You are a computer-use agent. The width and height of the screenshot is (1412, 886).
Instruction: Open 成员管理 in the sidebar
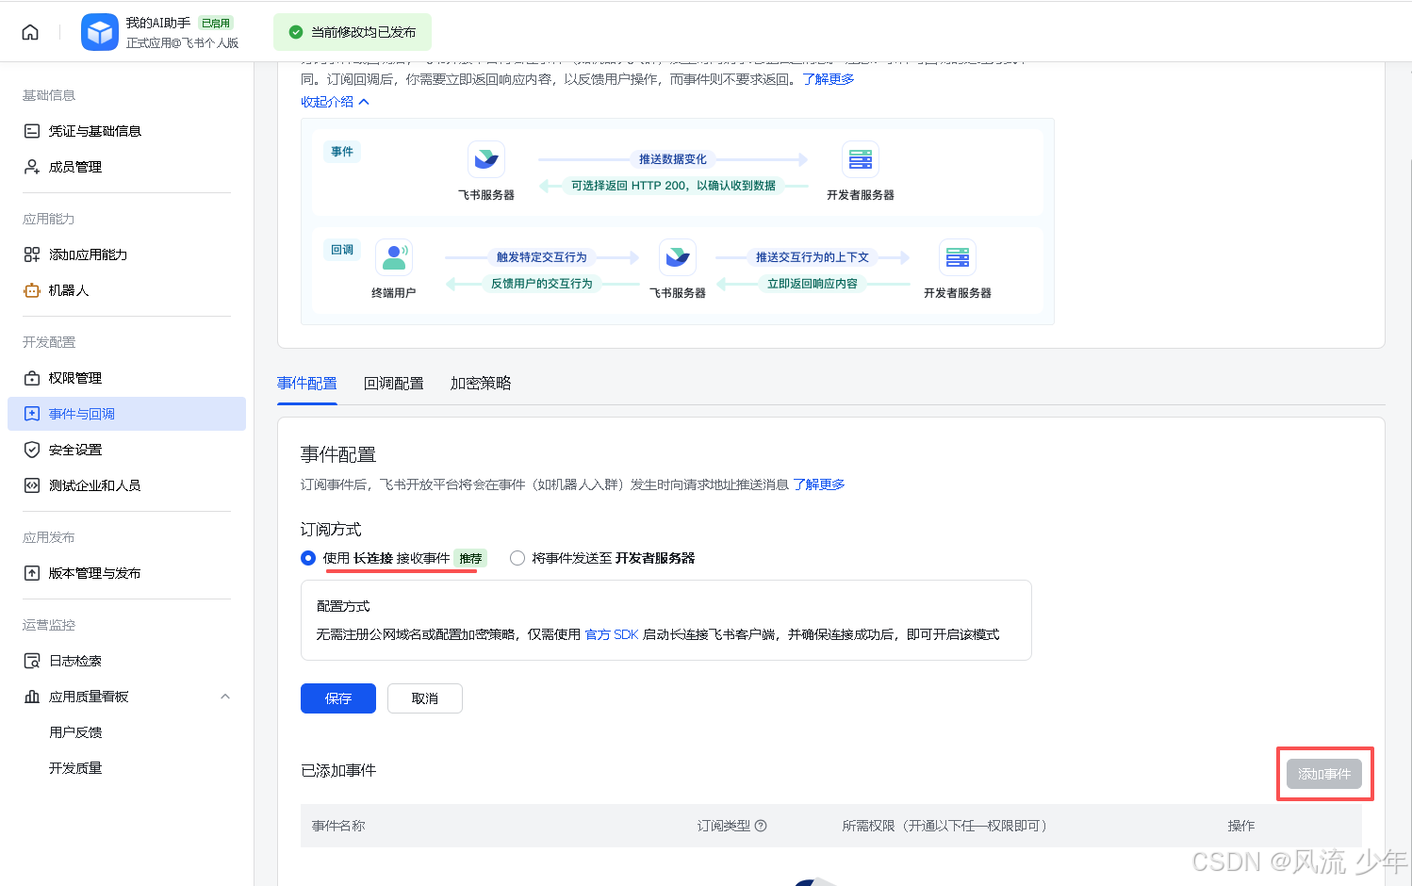[74, 167]
